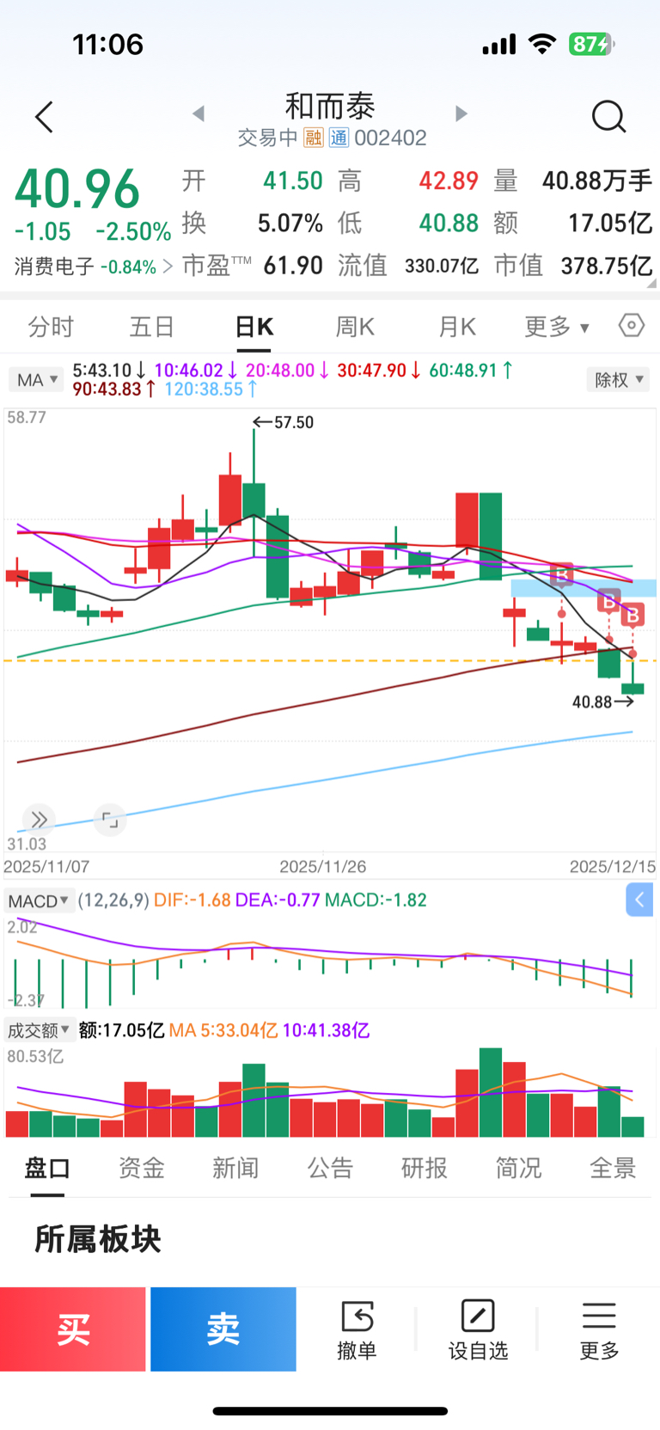Switch to the 周K chart tab
Viewport: 660px width, 1430px height.
pos(355,327)
